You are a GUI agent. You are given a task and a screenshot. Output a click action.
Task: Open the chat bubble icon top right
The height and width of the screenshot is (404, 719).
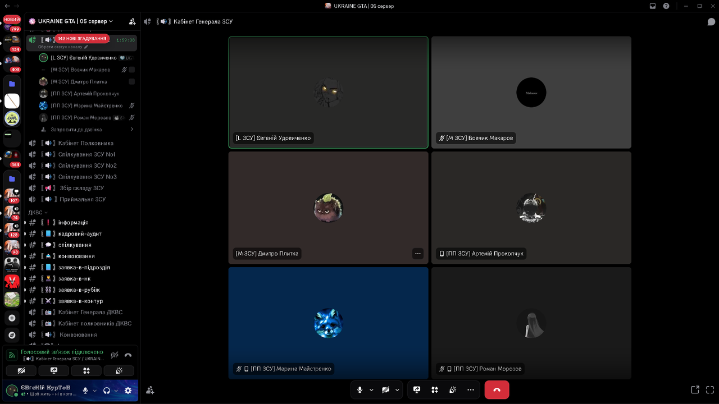click(711, 21)
